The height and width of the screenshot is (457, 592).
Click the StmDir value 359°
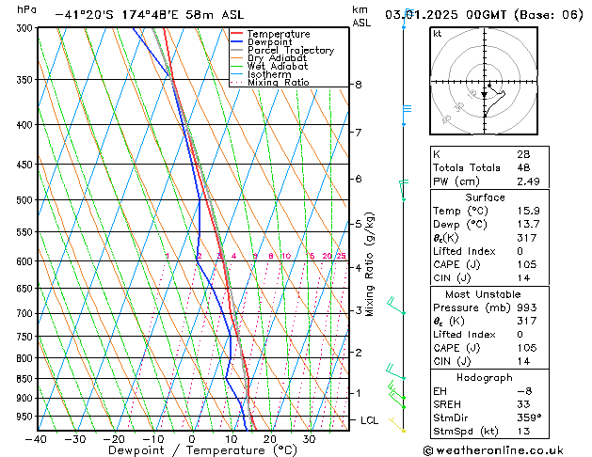point(529,418)
